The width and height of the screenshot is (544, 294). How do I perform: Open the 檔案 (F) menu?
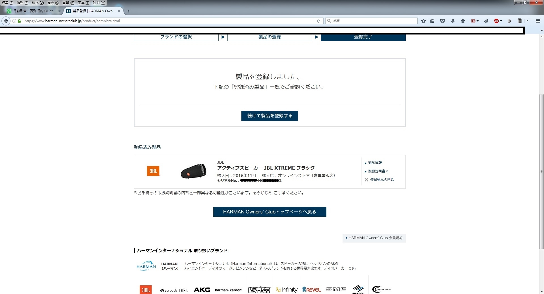coord(7,3)
